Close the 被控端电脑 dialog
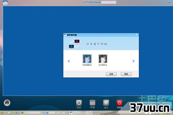The image size is (173, 115). point(136,35)
